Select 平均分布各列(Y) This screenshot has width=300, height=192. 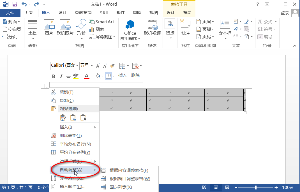point(74,152)
